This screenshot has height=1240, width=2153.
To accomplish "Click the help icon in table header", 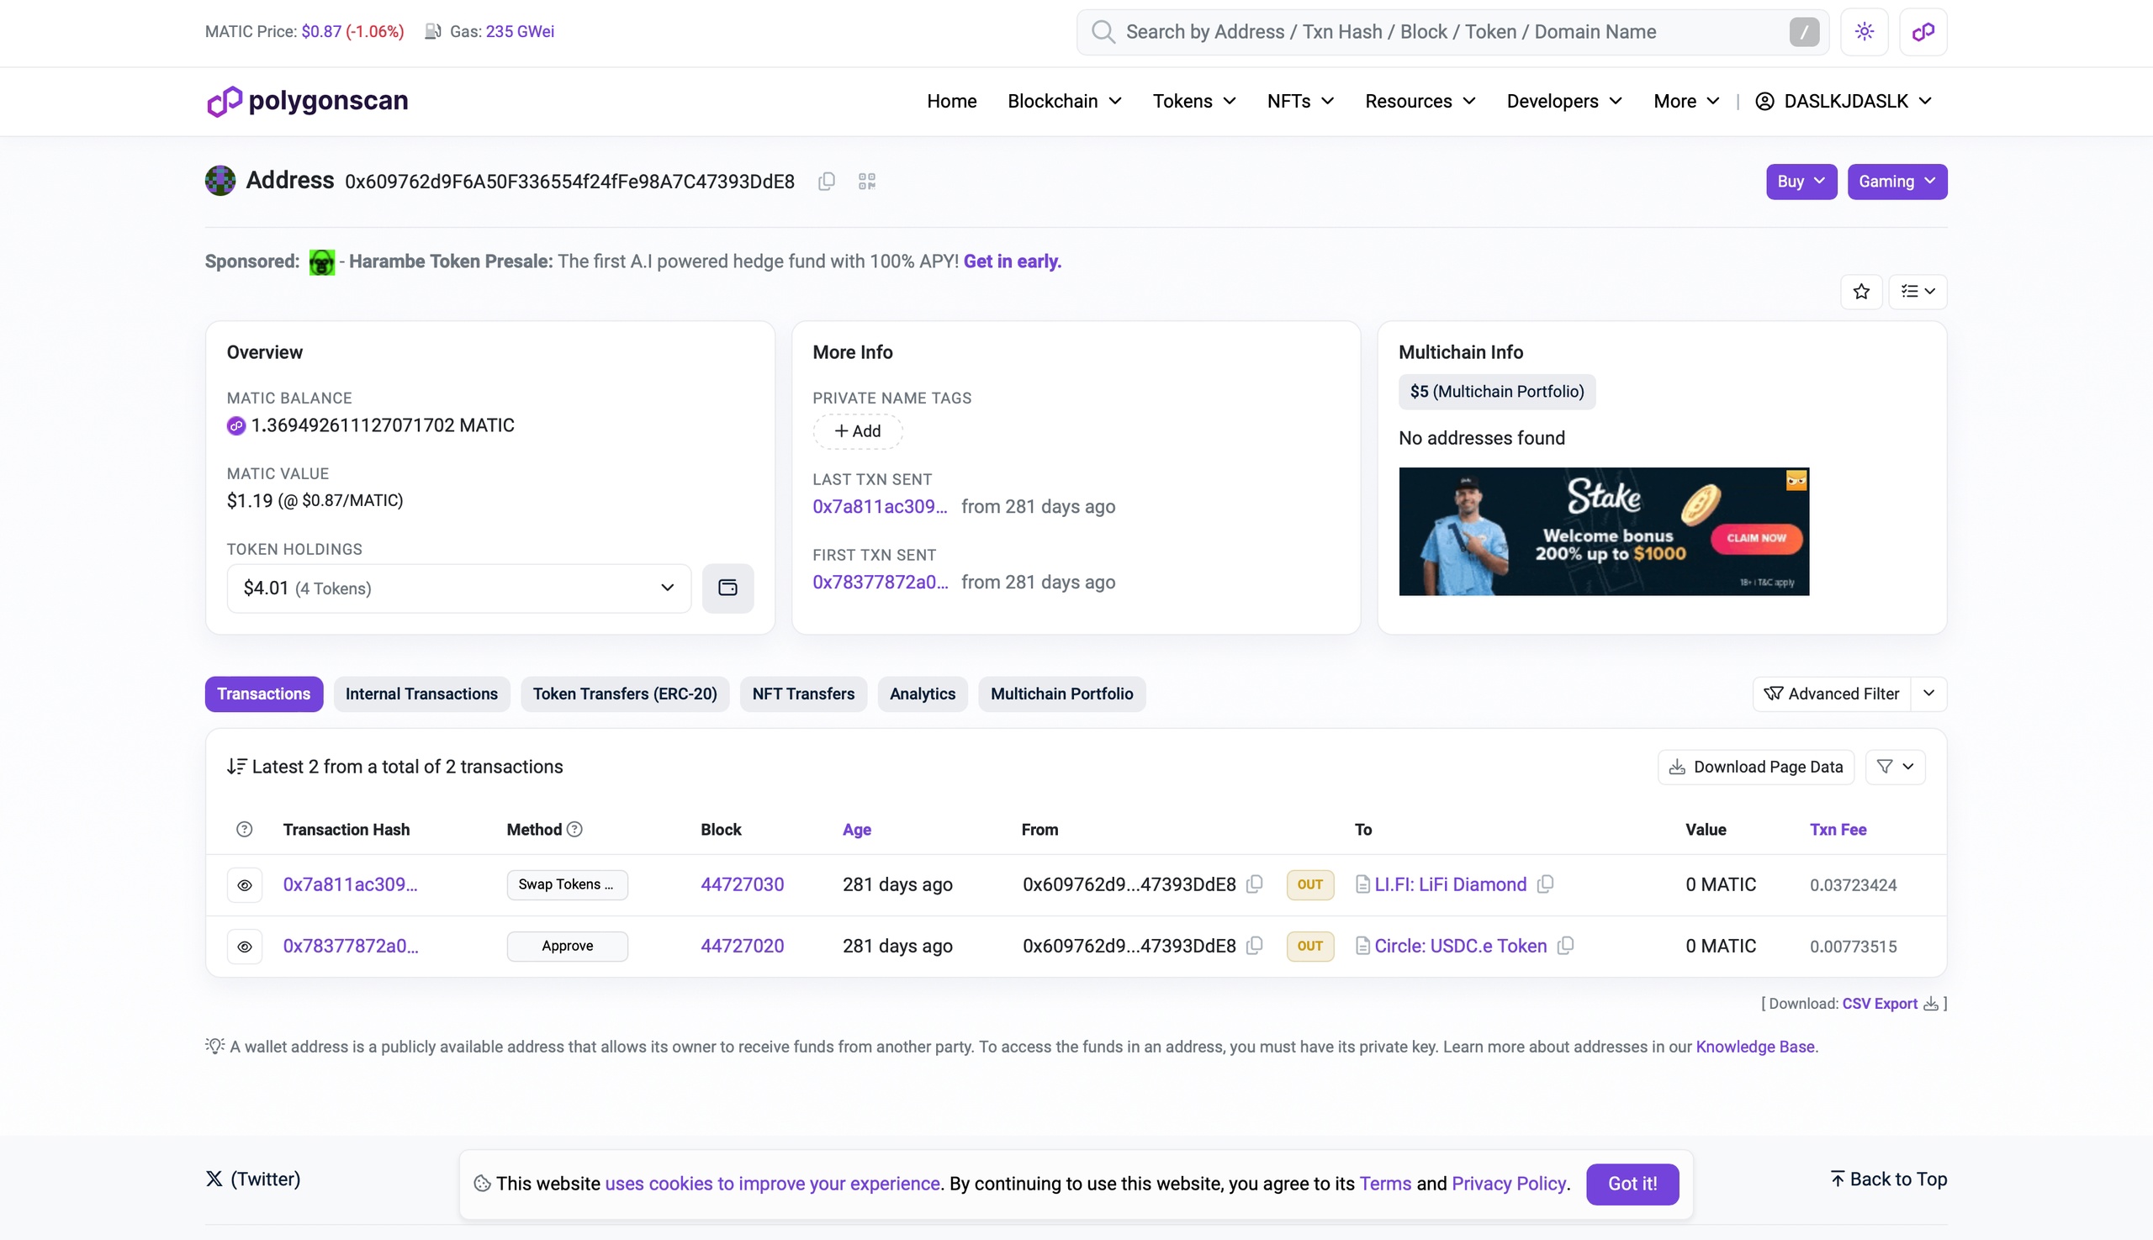I will (x=245, y=830).
